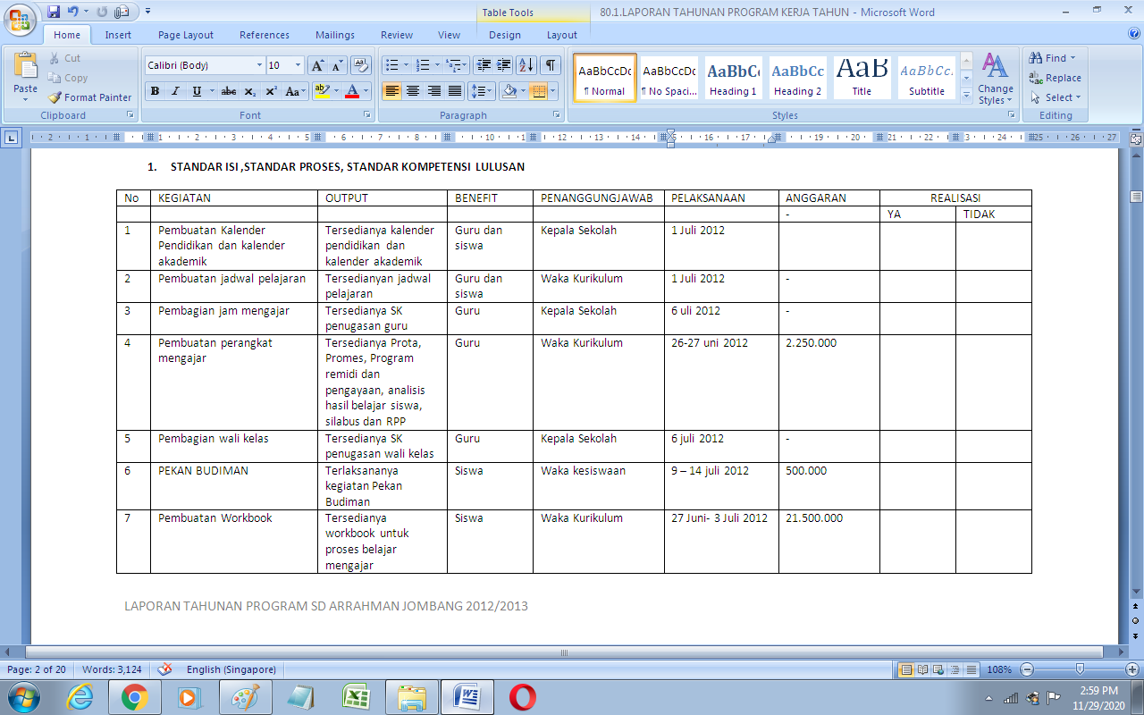
Task: Open Replace dialog
Action: pyautogui.click(x=1056, y=78)
